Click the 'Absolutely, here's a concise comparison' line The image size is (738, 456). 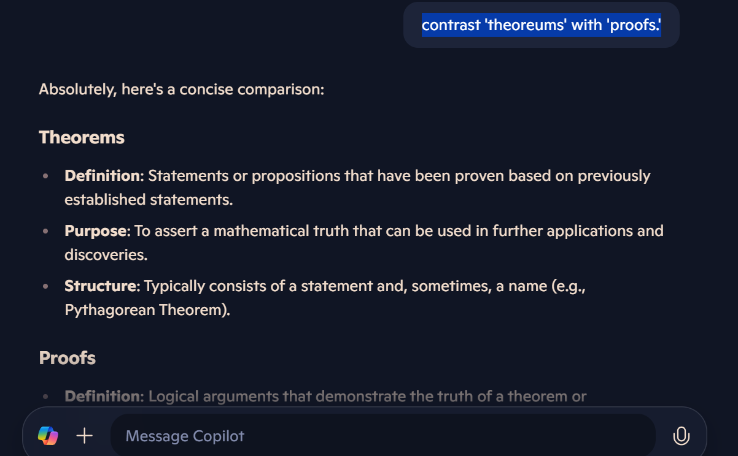click(181, 89)
